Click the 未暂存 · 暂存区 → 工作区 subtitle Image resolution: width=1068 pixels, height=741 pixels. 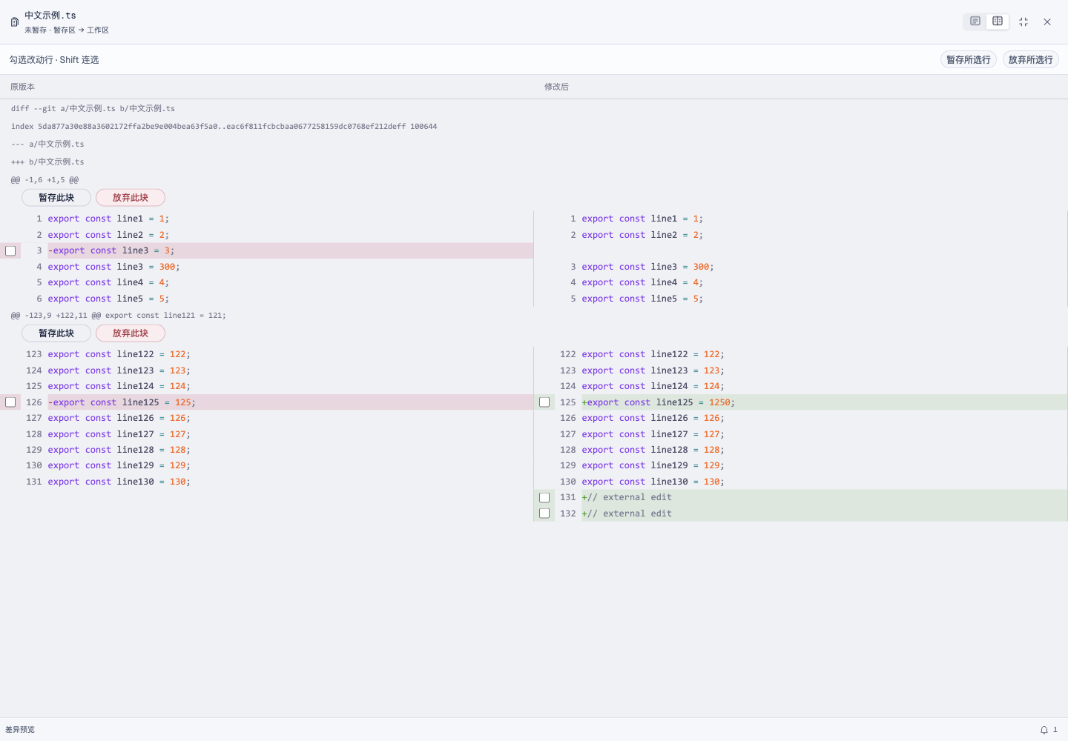(x=67, y=30)
